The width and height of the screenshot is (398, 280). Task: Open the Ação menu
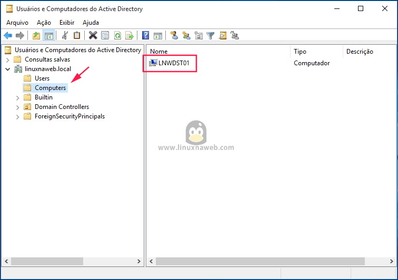(44, 23)
